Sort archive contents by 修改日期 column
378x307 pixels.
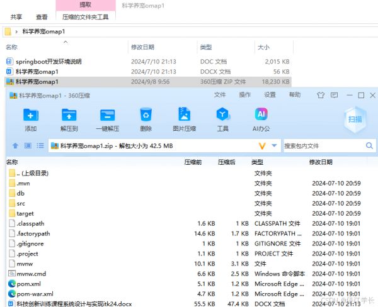click(x=321, y=162)
